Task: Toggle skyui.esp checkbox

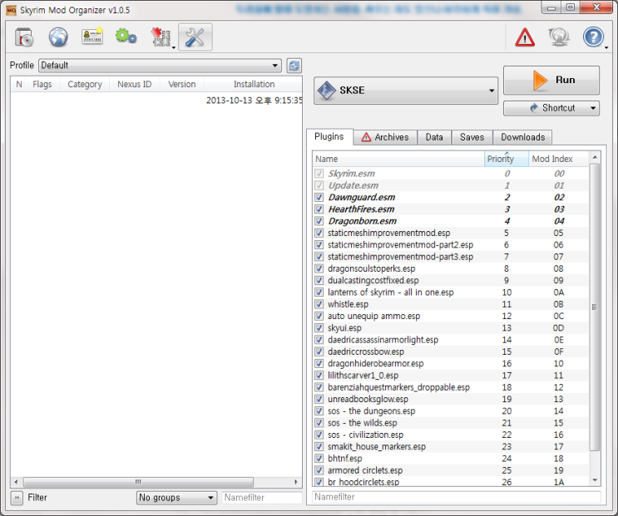Action: click(x=319, y=328)
